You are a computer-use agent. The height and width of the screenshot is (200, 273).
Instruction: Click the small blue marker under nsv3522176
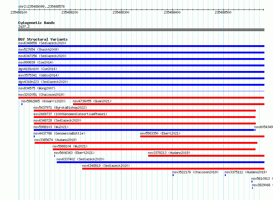click(173, 175)
